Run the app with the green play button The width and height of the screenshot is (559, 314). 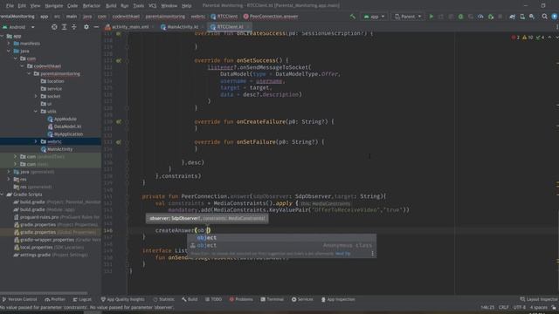click(431, 17)
